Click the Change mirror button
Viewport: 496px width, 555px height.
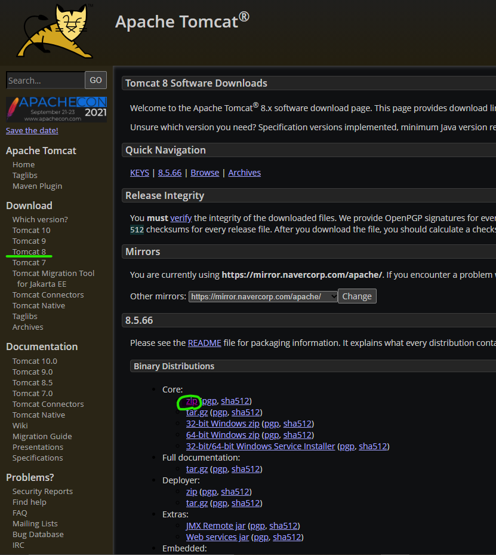(357, 296)
